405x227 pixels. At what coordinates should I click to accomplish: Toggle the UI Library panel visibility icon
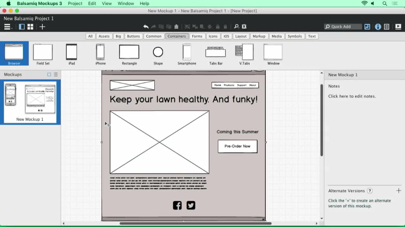pos(367,26)
